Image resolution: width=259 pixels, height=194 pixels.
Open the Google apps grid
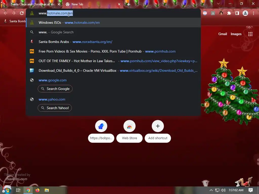[x=250, y=34]
